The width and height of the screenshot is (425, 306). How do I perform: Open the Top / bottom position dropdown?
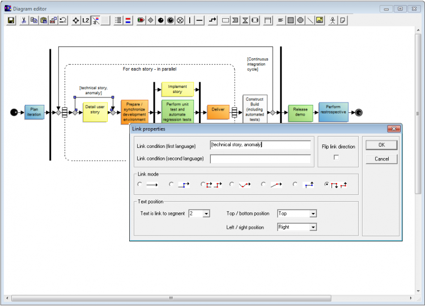[313, 214]
